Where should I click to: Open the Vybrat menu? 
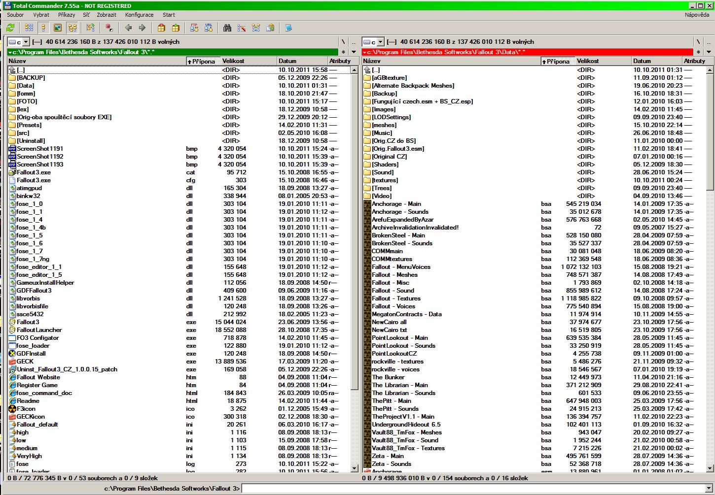click(x=41, y=15)
